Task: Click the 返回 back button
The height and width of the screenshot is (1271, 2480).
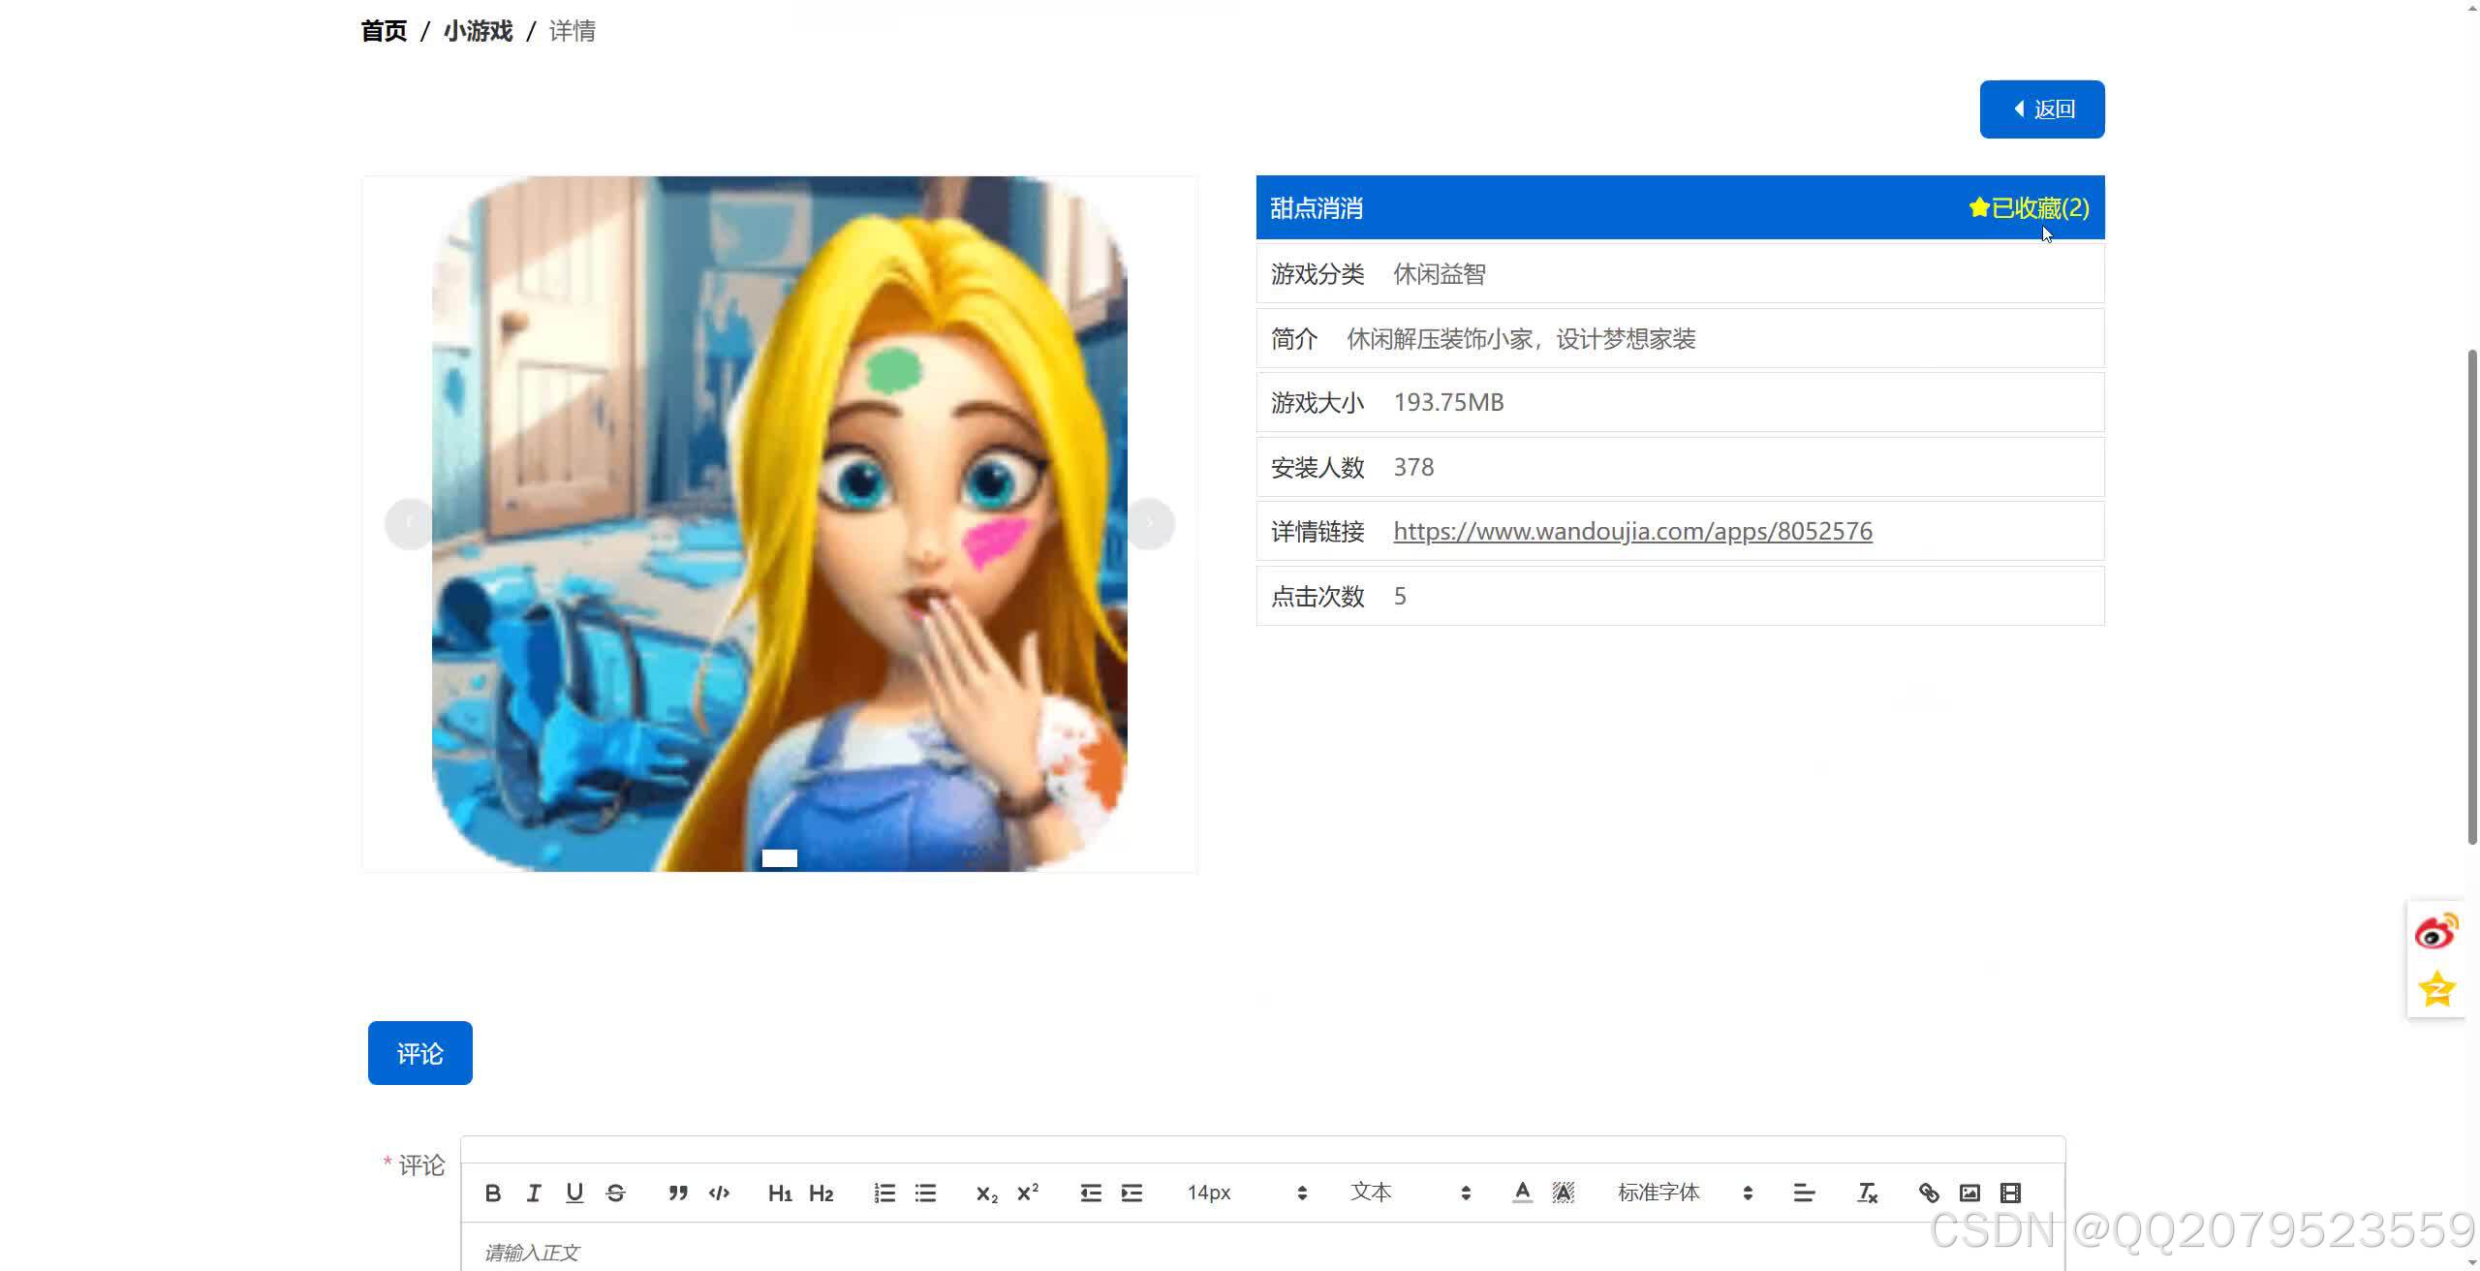Action: coord(2042,109)
